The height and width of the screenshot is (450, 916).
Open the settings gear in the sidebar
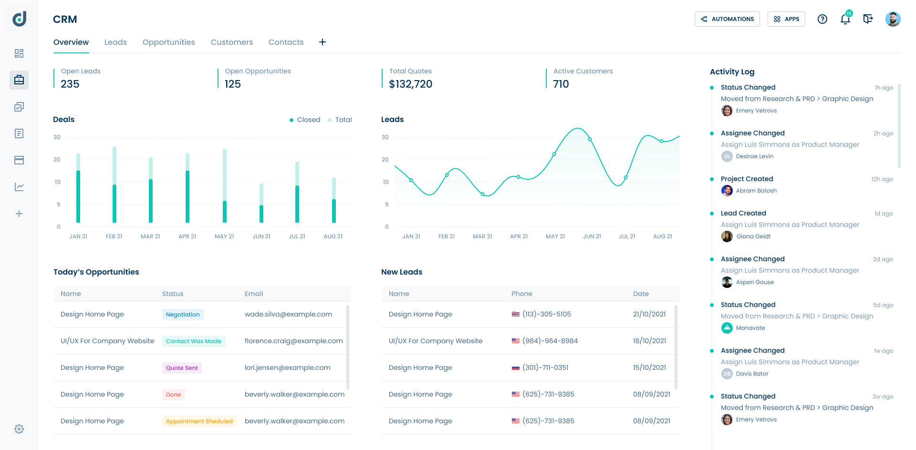click(x=19, y=429)
